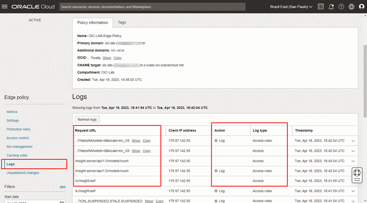Click the Oracle Cloud logo

pyautogui.click(x=33, y=7)
